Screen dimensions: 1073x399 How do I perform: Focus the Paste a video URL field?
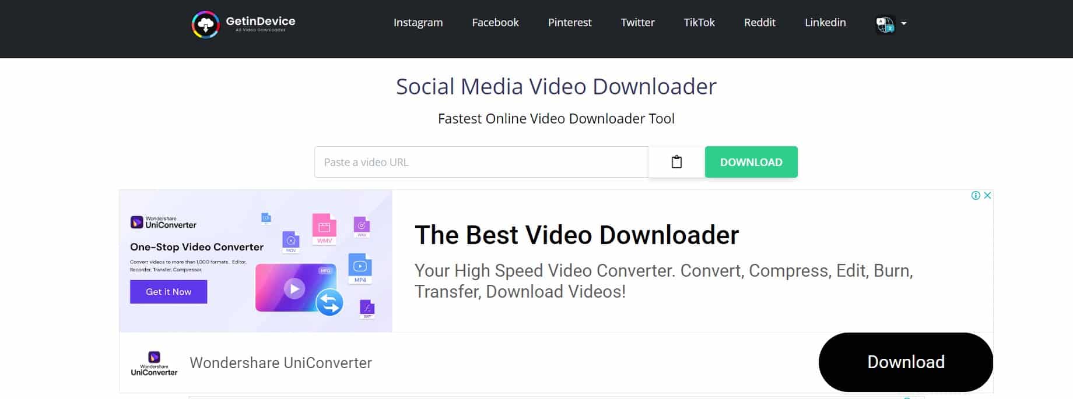(481, 162)
